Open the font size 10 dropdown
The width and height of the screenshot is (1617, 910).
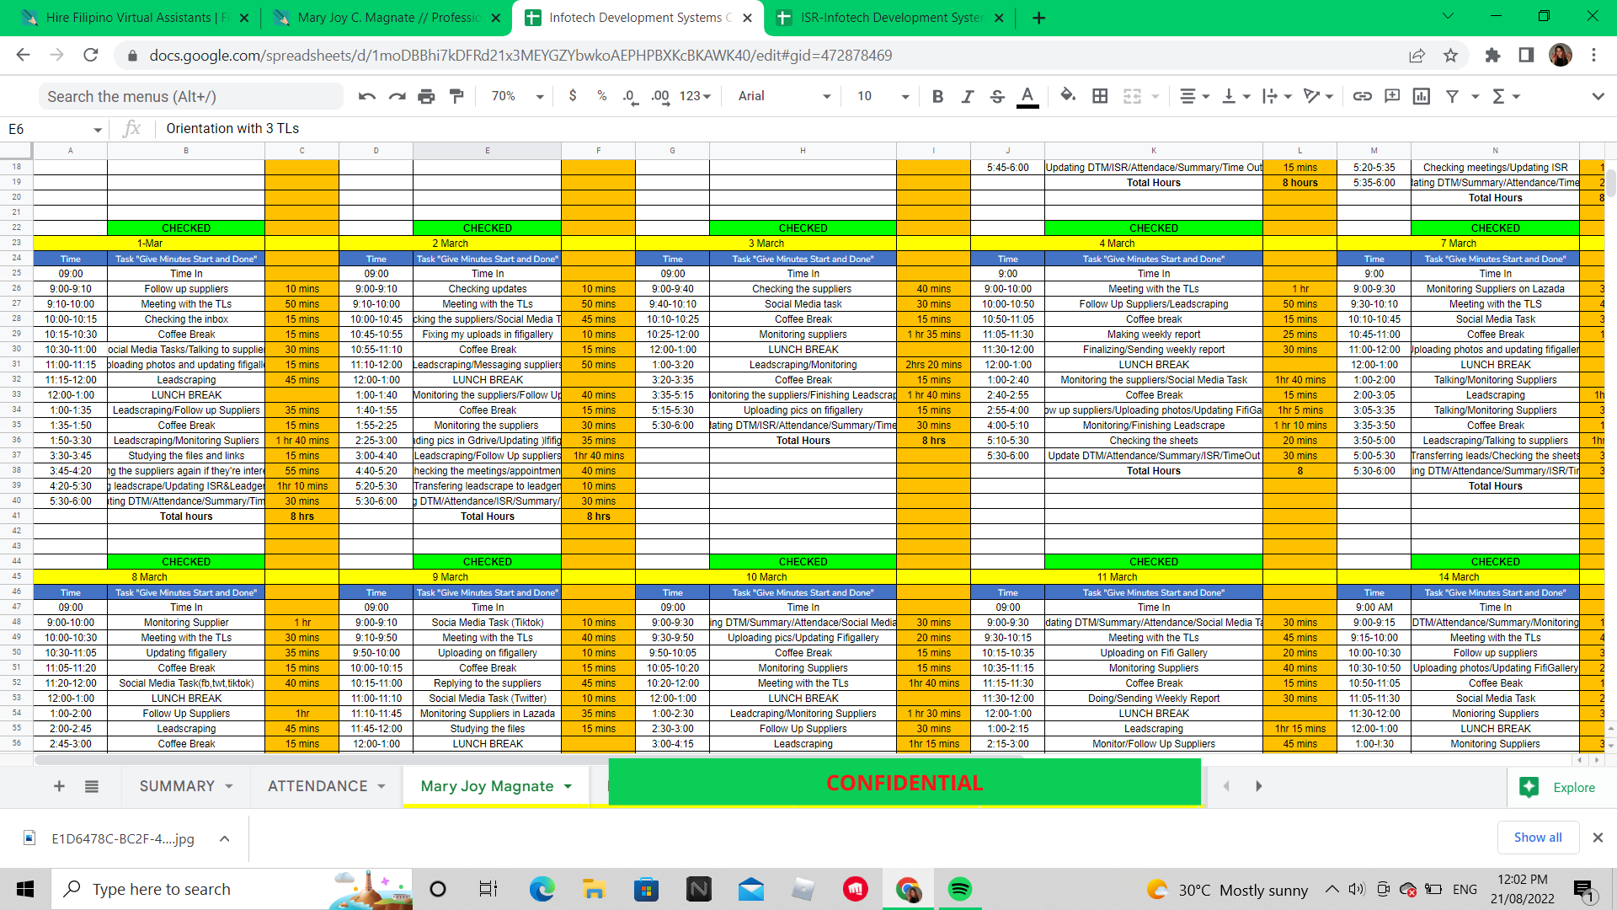coord(882,96)
